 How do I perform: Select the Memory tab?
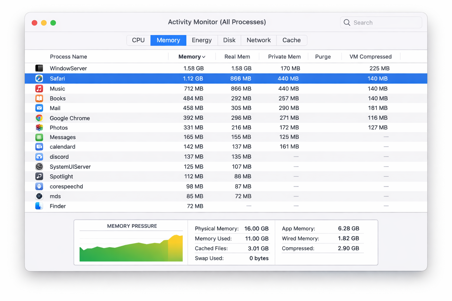[x=168, y=40]
